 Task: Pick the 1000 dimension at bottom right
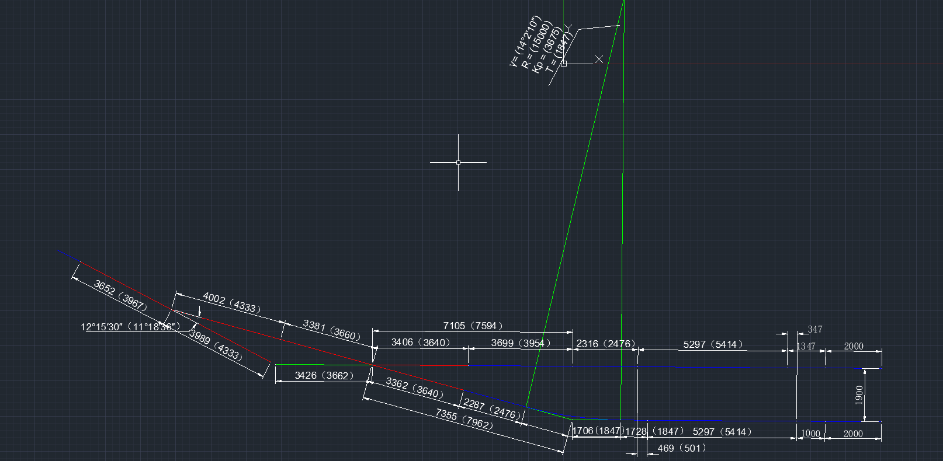810,434
